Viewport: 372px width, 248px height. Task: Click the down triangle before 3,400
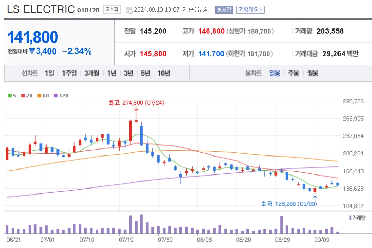pyautogui.click(x=31, y=51)
